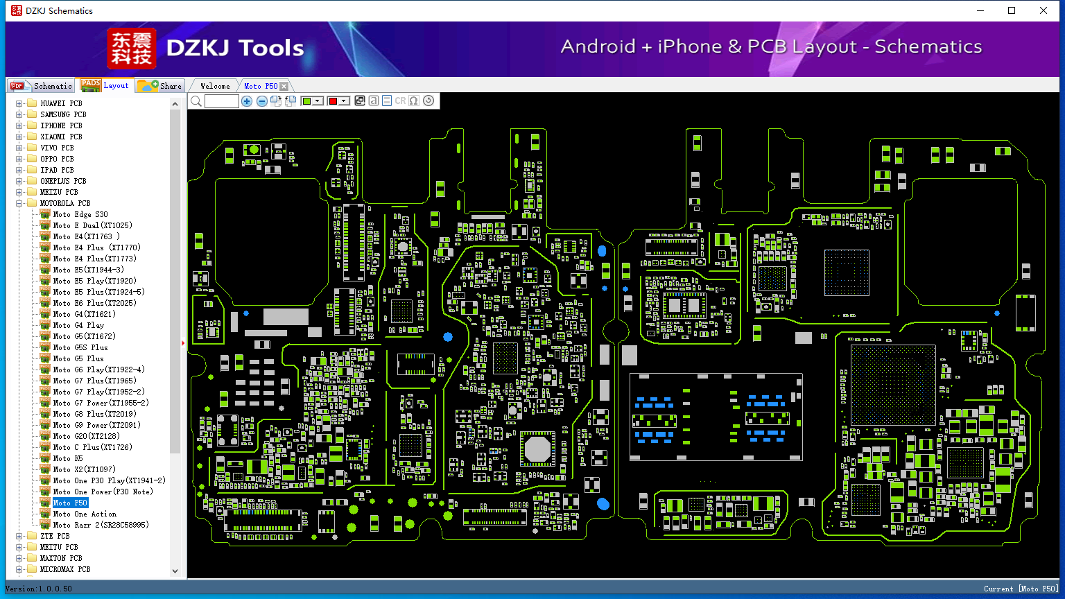Image resolution: width=1065 pixels, height=599 pixels.
Task: Select the IPAD PCB folder label
Action: pyautogui.click(x=57, y=170)
